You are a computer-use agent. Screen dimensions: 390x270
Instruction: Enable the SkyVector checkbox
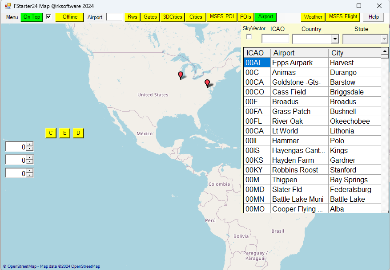(249, 36)
